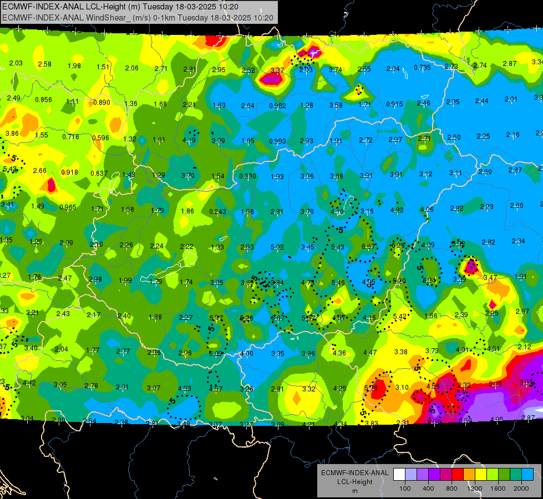
Task: Click the dark green legend swatch
Action: (x=504, y=475)
